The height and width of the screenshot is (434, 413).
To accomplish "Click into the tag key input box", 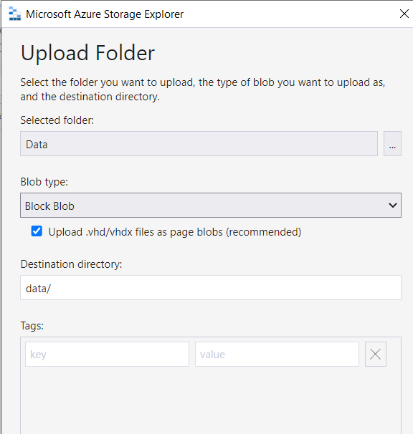I will click(107, 354).
